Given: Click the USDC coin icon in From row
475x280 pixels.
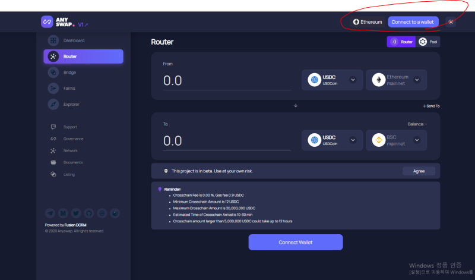Looking at the screenshot, I should click(315, 80).
